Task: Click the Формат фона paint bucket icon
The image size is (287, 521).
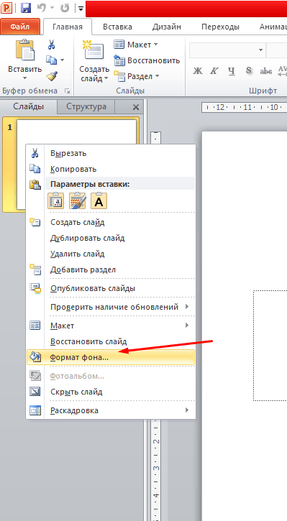Action: coord(35,357)
